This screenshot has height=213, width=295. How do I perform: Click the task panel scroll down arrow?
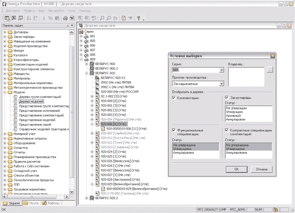(72, 192)
